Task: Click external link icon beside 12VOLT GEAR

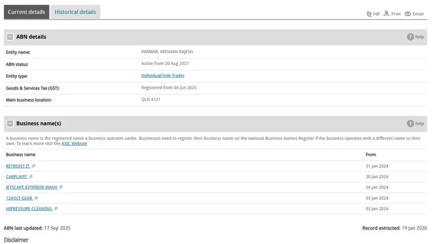Action: click(x=36, y=198)
